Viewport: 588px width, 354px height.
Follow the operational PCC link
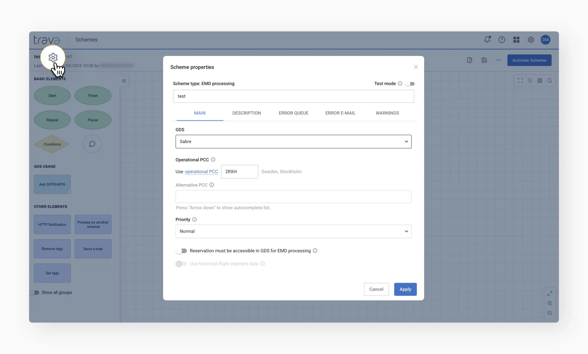(x=201, y=172)
